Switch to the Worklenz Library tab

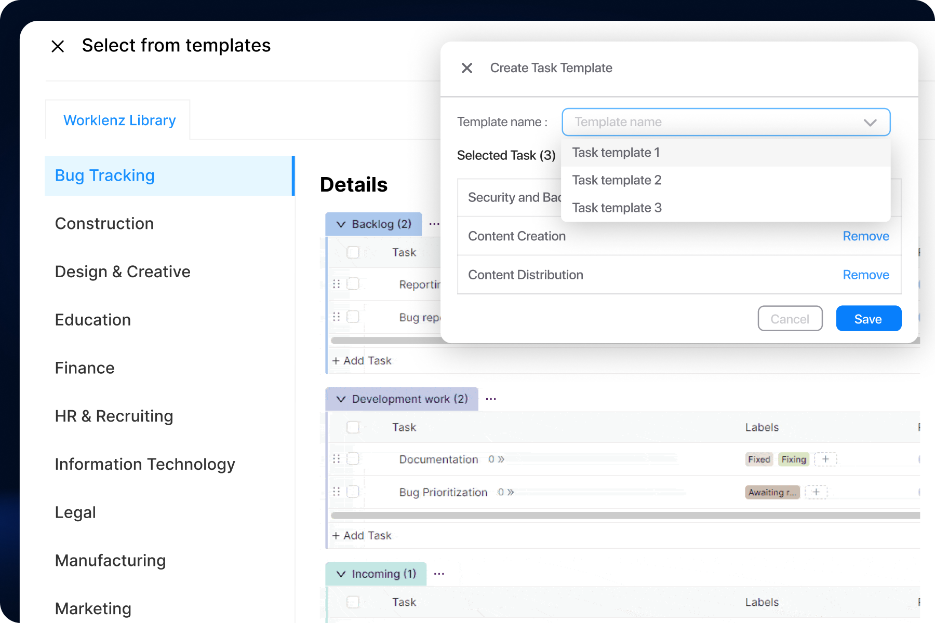coord(119,120)
